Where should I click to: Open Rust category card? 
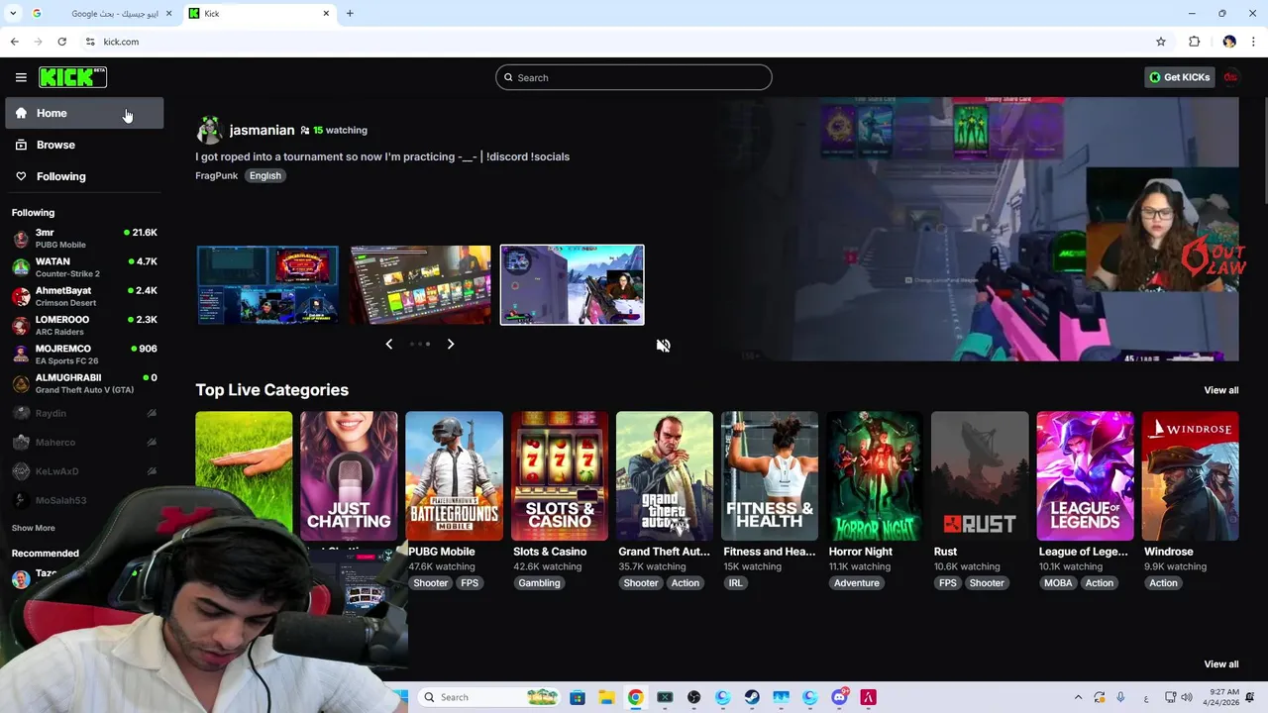pyautogui.click(x=980, y=476)
